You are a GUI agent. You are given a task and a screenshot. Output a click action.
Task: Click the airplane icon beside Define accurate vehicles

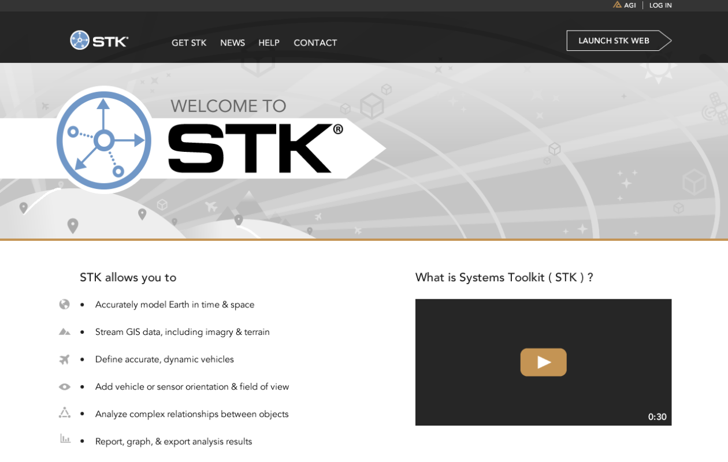click(x=64, y=359)
